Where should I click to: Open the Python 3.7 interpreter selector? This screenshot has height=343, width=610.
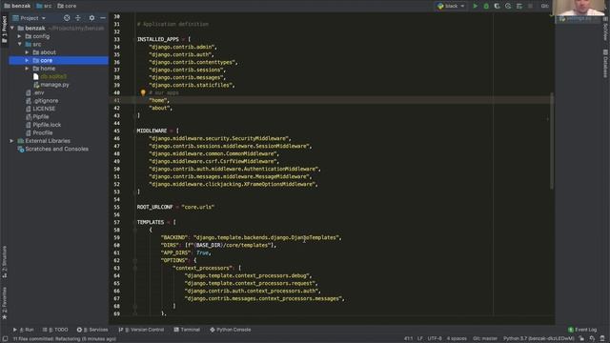[539, 339]
